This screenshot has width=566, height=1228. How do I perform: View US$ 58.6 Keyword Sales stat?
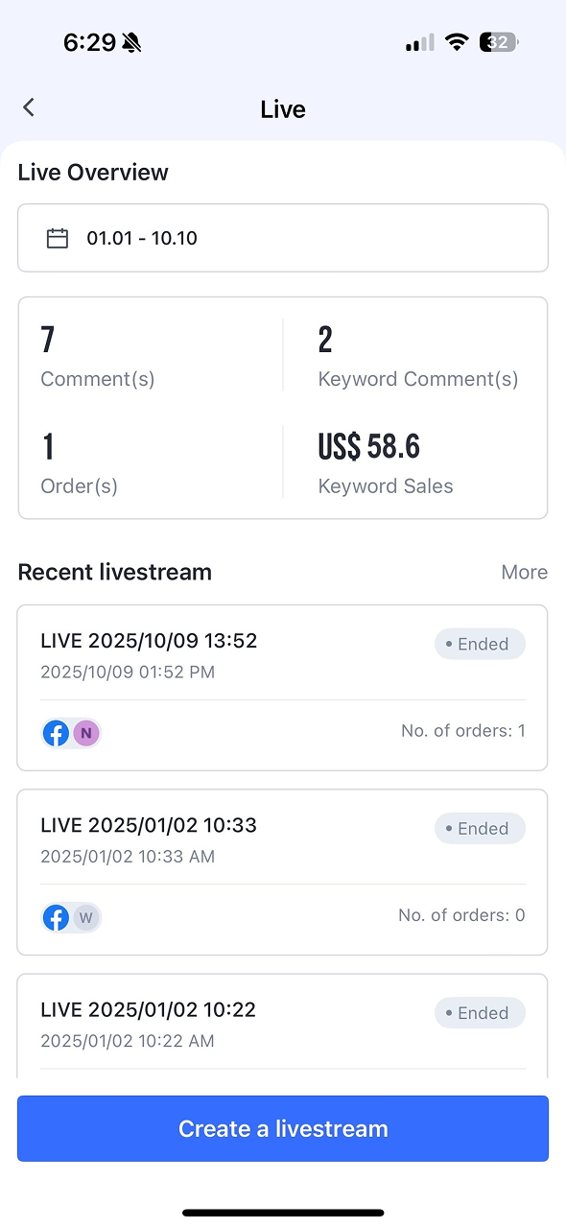[x=386, y=462]
